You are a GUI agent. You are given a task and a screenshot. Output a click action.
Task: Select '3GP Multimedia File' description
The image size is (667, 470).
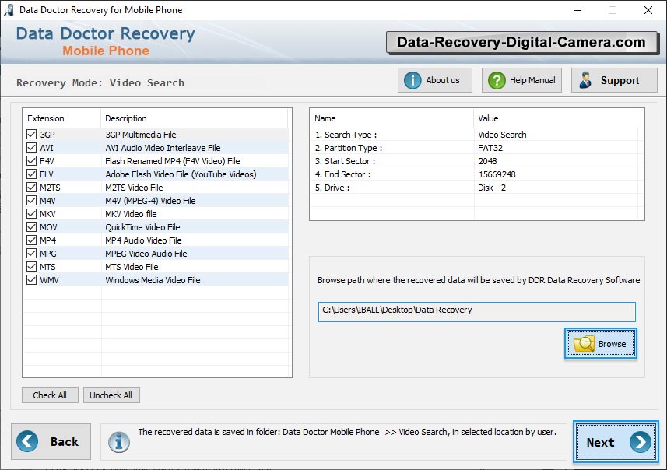(x=141, y=135)
